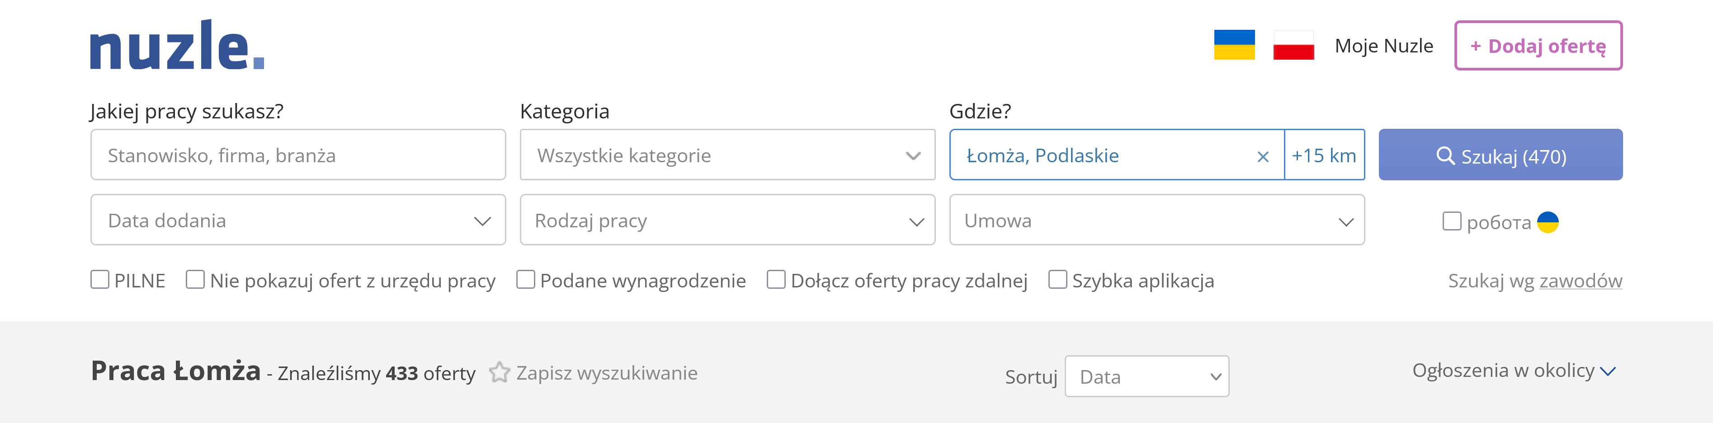The image size is (1713, 423).
Task: Open the 'Rodzaj pracy' dropdown
Action: click(x=727, y=220)
